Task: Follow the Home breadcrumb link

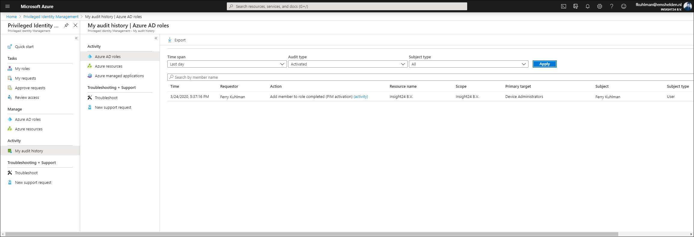Action: coord(11,17)
